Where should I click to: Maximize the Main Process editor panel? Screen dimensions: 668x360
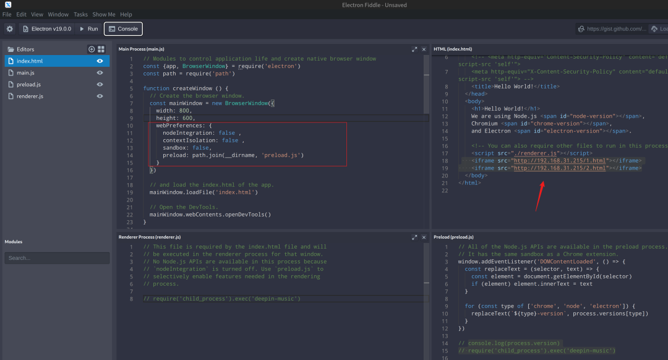[414, 49]
